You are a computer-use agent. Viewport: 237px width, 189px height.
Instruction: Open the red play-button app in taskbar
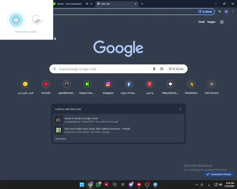106,185
